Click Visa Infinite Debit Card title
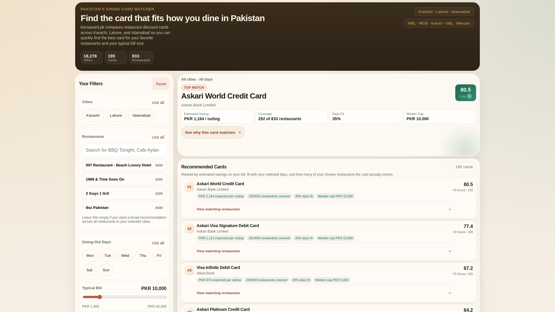 [x=218, y=268]
